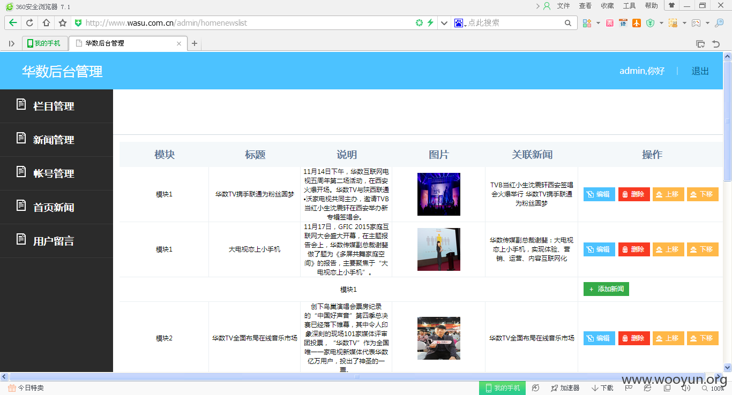The height and width of the screenshot is (395, 732).
Task: Open 下载 downloads in status bar
Action: [602, 388]
